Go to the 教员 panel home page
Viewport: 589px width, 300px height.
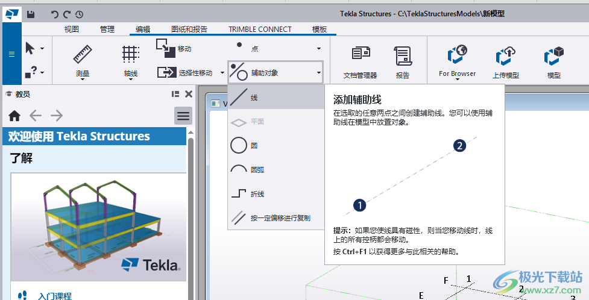(x=14, y=116)
